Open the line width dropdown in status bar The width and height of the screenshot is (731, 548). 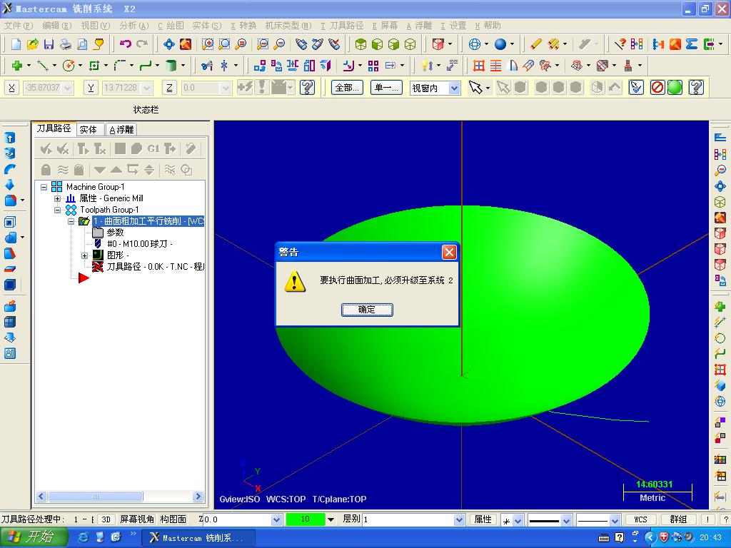[x=615, y=520]
